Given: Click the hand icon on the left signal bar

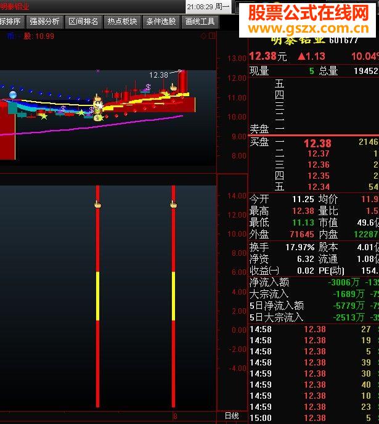Looking at the screenshot, I should tap(97, 205).
